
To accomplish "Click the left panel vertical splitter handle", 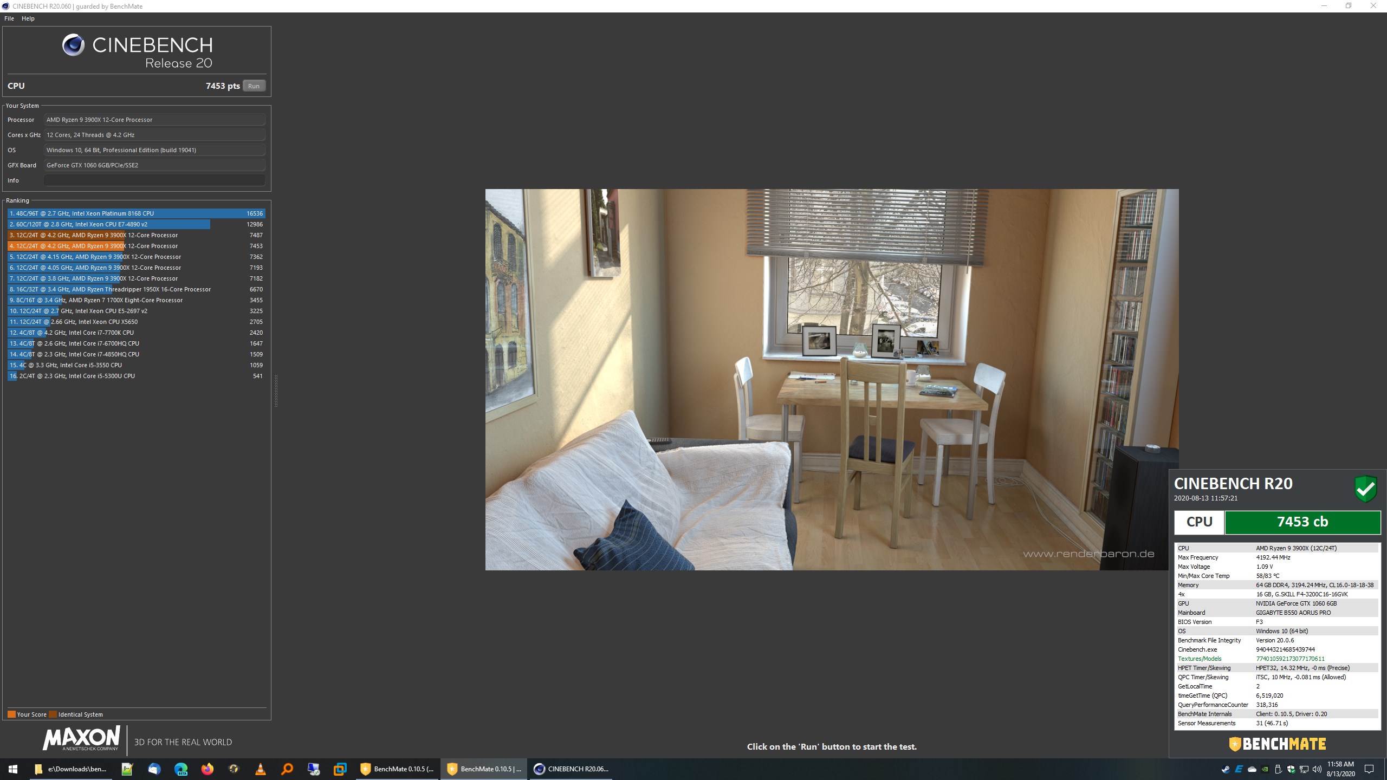I will pos(276,391).
